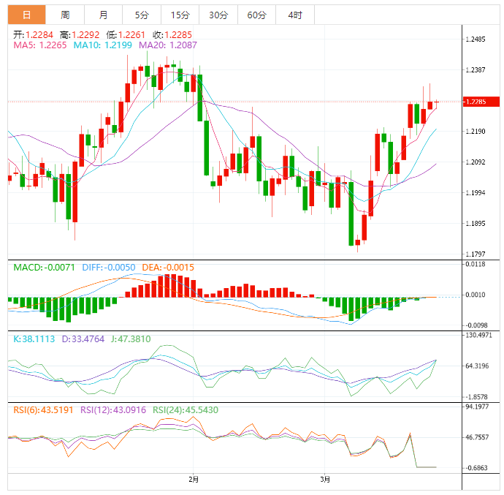Select the 15分 timeframe tab

pyautogui.click(x=179, y=15)
